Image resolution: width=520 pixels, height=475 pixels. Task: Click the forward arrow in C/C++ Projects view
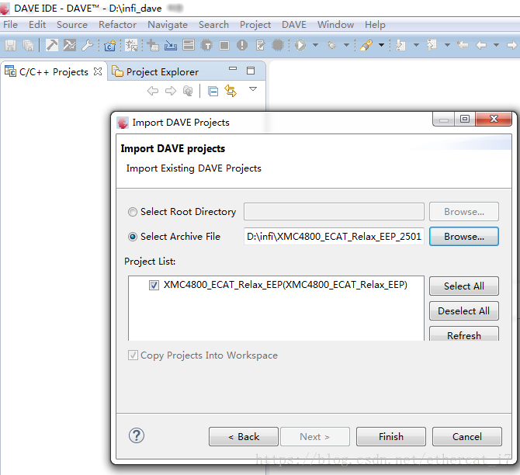coord(171,91)
